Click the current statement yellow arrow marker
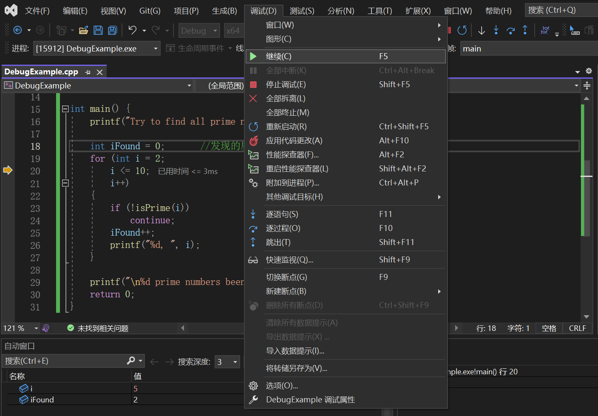The width and height of the screenshot is (598, 416). [8, 170]
